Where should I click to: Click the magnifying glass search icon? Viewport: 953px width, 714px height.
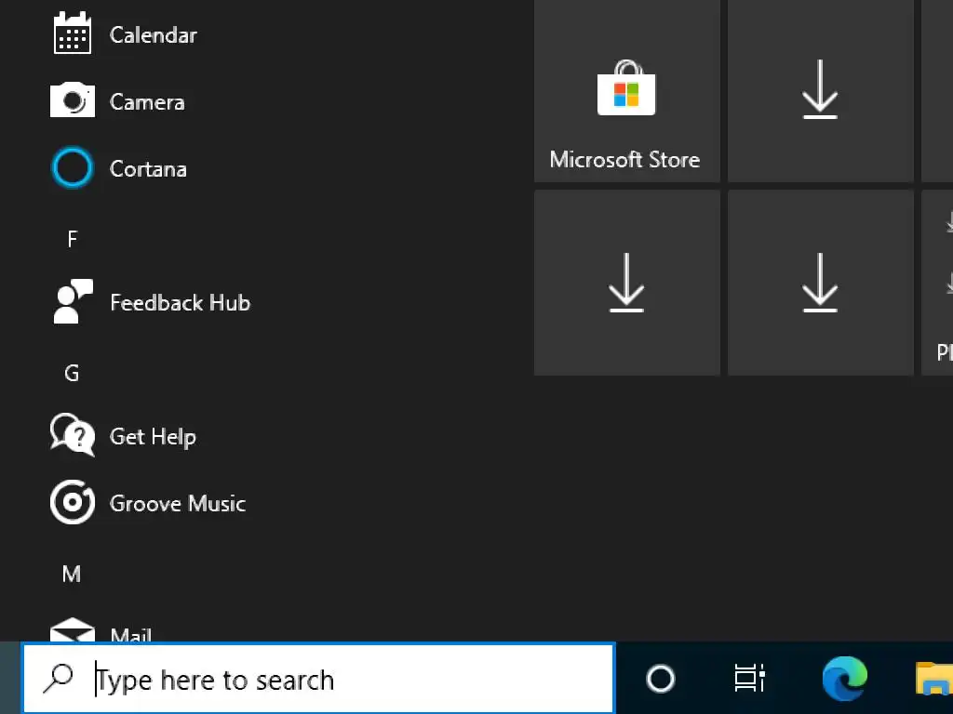[58, 680]
